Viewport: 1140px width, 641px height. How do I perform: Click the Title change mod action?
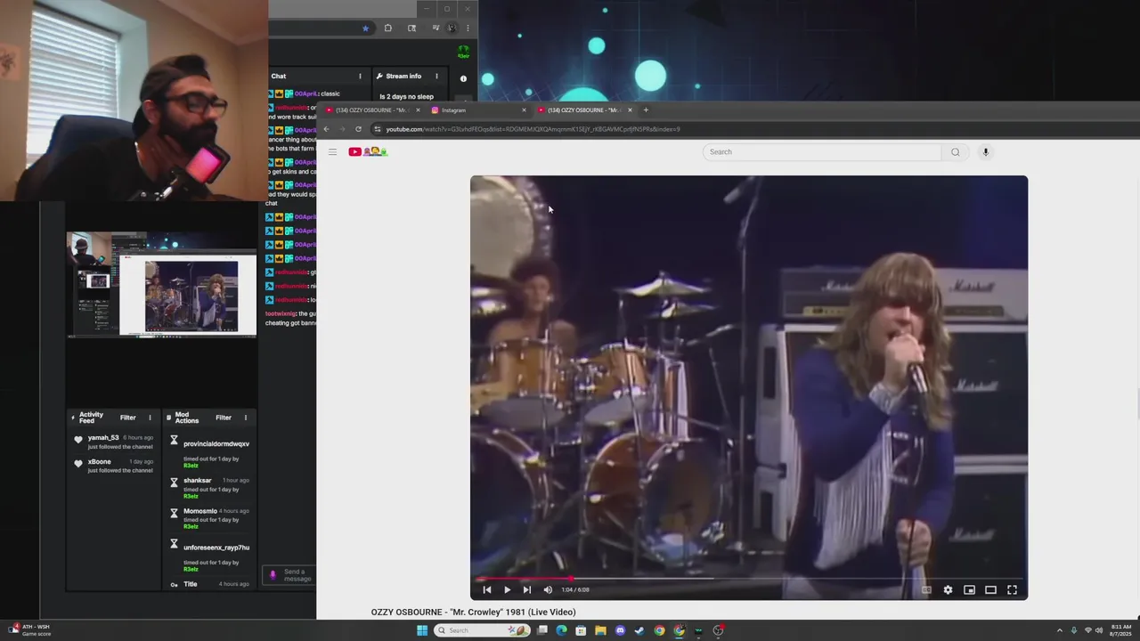tap(209, 584)
